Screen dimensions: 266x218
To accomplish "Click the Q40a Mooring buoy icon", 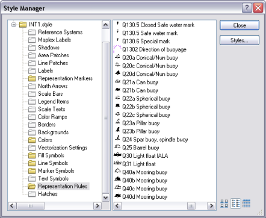I will (x=117, y=171).
